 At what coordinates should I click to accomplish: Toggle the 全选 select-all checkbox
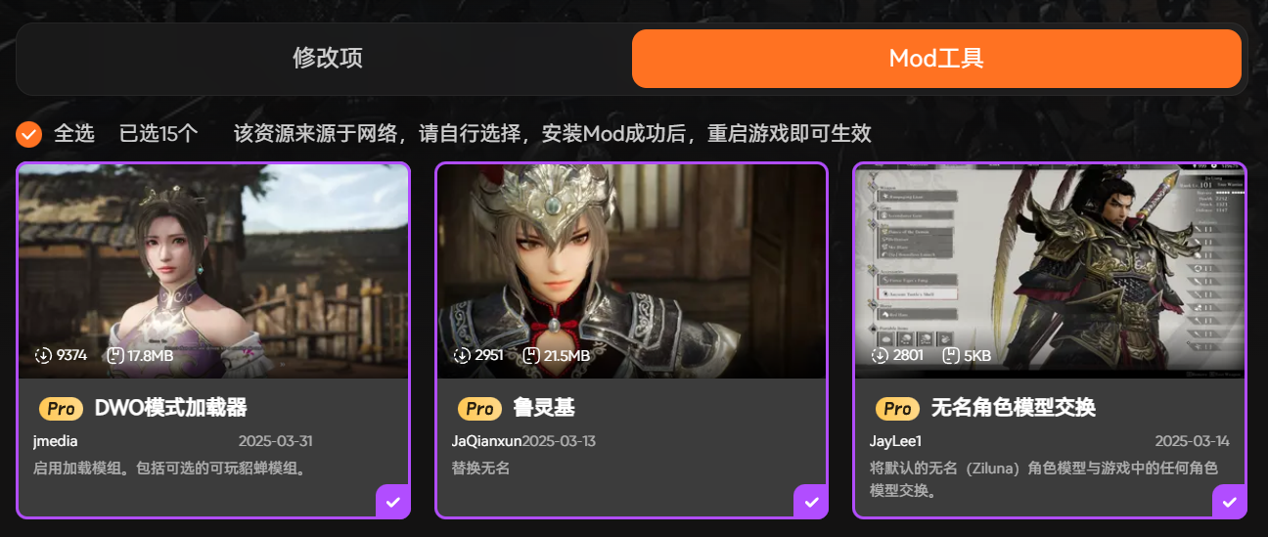29,134
